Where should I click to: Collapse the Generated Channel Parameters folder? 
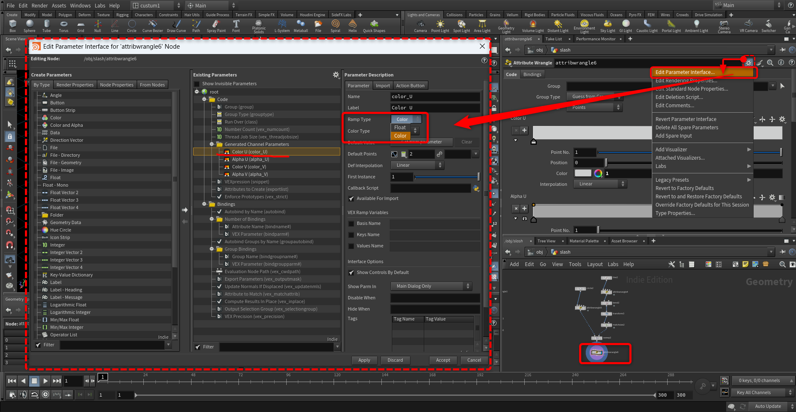212,145
